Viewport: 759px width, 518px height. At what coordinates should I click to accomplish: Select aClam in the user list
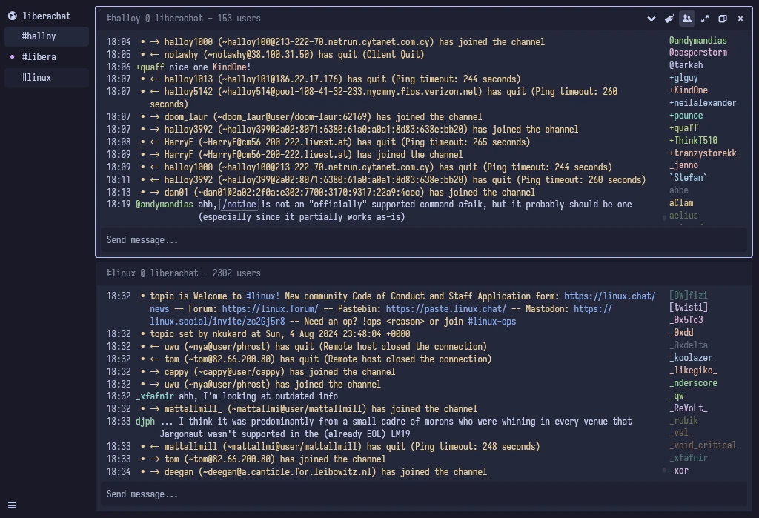(x=681, y=203)
